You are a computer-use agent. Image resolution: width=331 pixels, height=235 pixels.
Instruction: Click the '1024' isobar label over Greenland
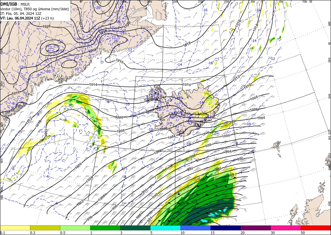click(x=81, y=25)
